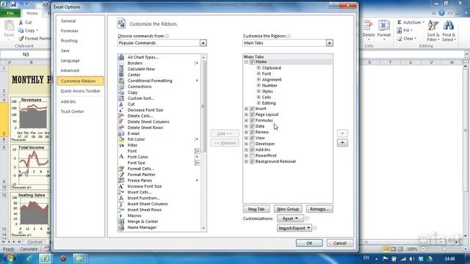470x264 pixels.
Task: Select the Copy command icon in list
Action: pos(121,92)
